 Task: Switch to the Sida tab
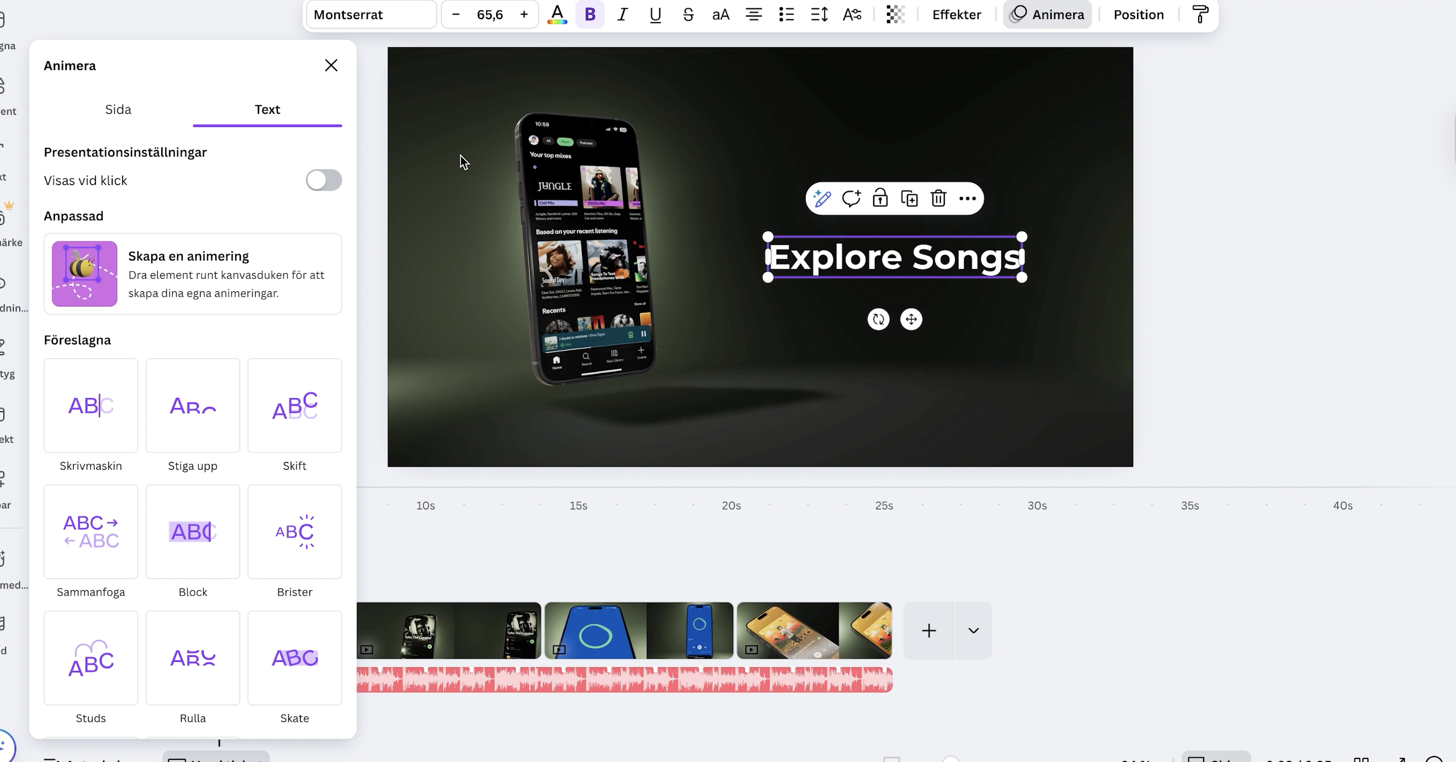pyautogui.click(x=118, y=110)
